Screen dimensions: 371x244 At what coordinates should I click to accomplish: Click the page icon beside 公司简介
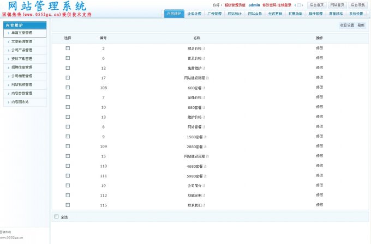coord(204,186)
